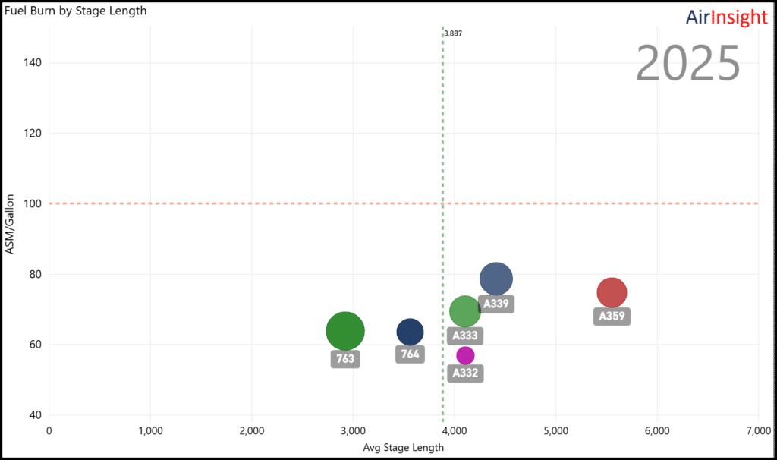Image resolution: width=777 pixels, height=460 pixels.
Task: Click the ASM/Gallon axis title
Action: 11,223
